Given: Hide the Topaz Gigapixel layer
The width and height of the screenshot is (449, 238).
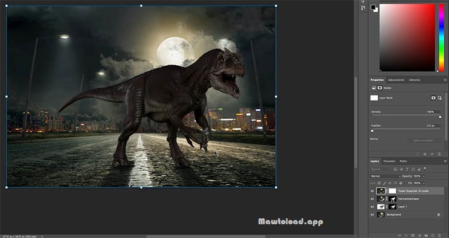Looking at the screenshot, I should pyautogui.click(x=372, y=191).
